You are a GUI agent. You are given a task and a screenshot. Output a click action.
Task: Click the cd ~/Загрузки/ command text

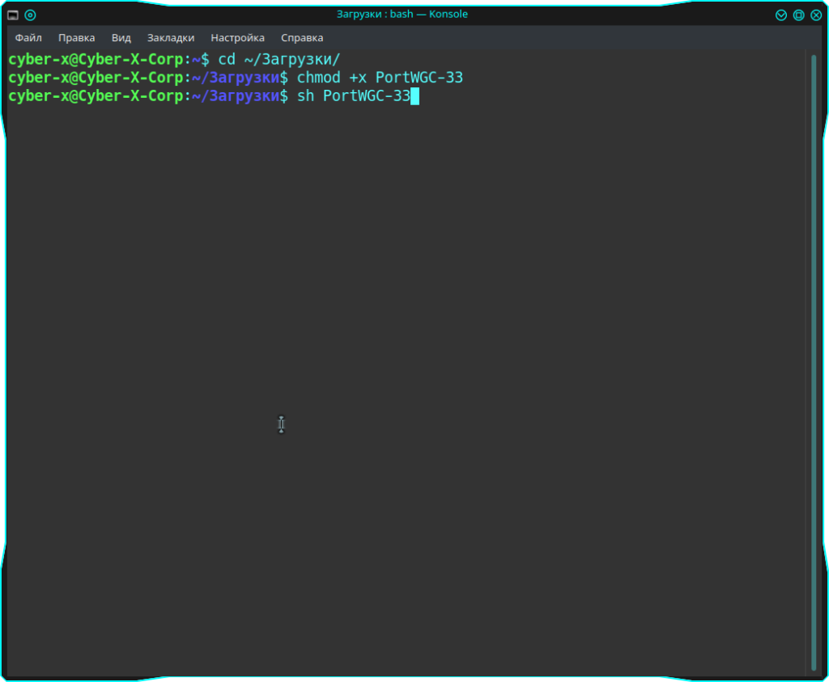click(x=279, y=60)
